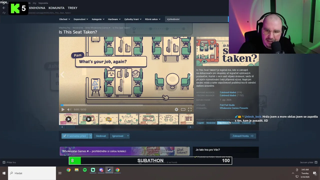This screenshot has height=180, width=320.
Task: Select the first video thumbnail
Action: click(x=68, y=119)
